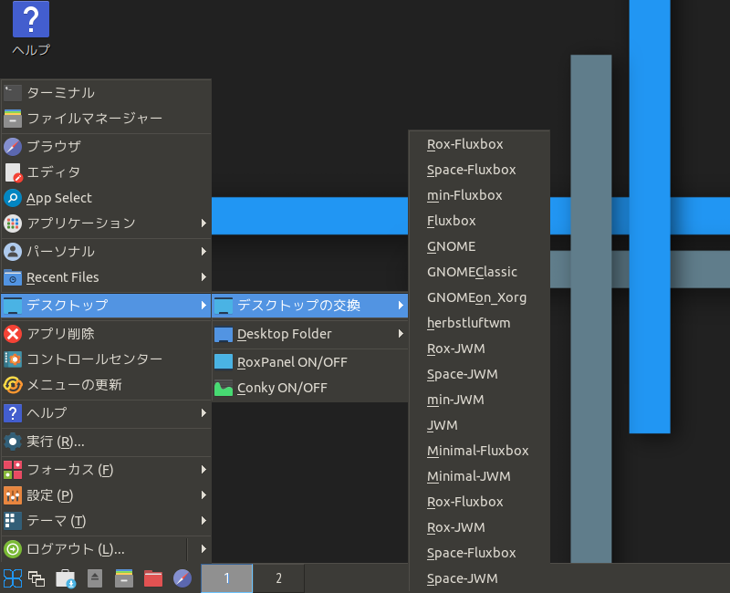
Task: Open the arrow beside ログアウト (L)...
Action: (x=203, y=549)
